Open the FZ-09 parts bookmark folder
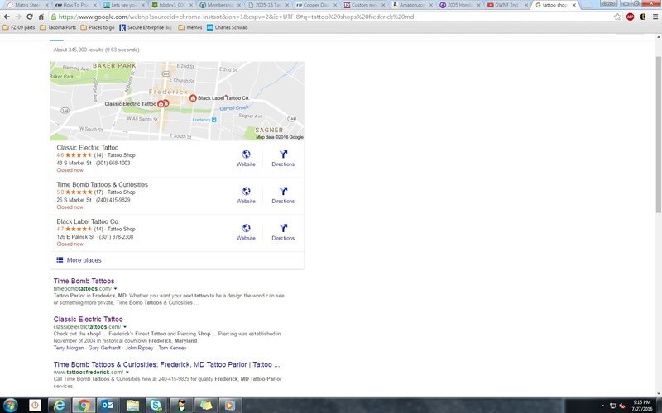This screenshot has width=662, height=413. (x=19, y=27)
